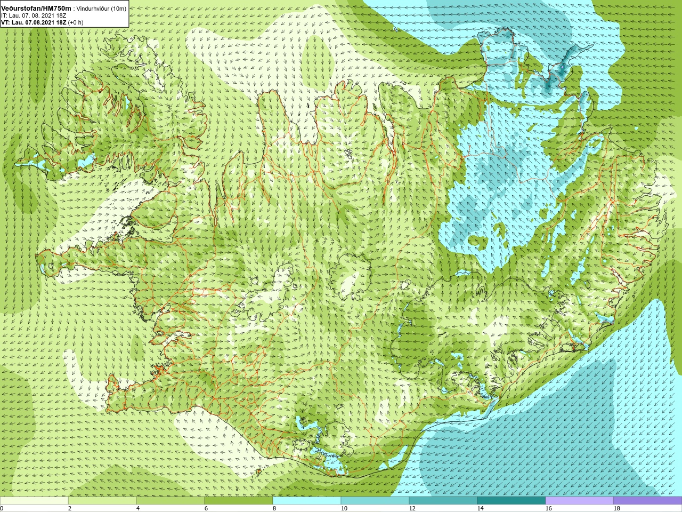Click the "2" scale label
Screen dimensions: 682x512
[70, 509]
